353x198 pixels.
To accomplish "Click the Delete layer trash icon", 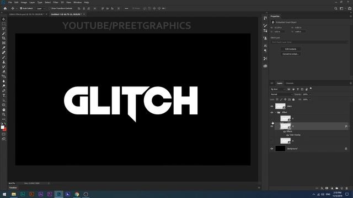I will [347, 188].
